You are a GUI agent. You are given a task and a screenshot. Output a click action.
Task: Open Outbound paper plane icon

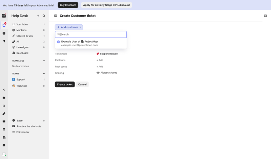pos(4,41)
